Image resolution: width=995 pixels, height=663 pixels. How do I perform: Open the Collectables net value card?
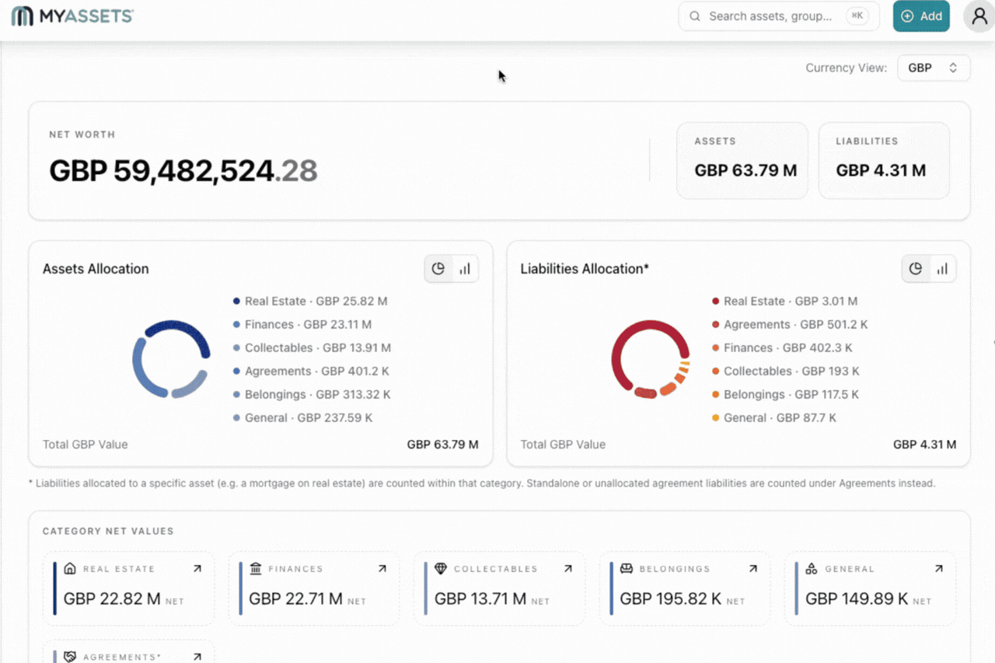coord(500,588)
